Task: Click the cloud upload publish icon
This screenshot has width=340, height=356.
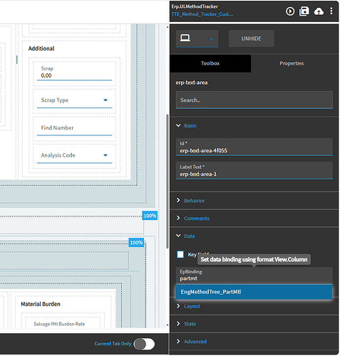Action: 319,11
